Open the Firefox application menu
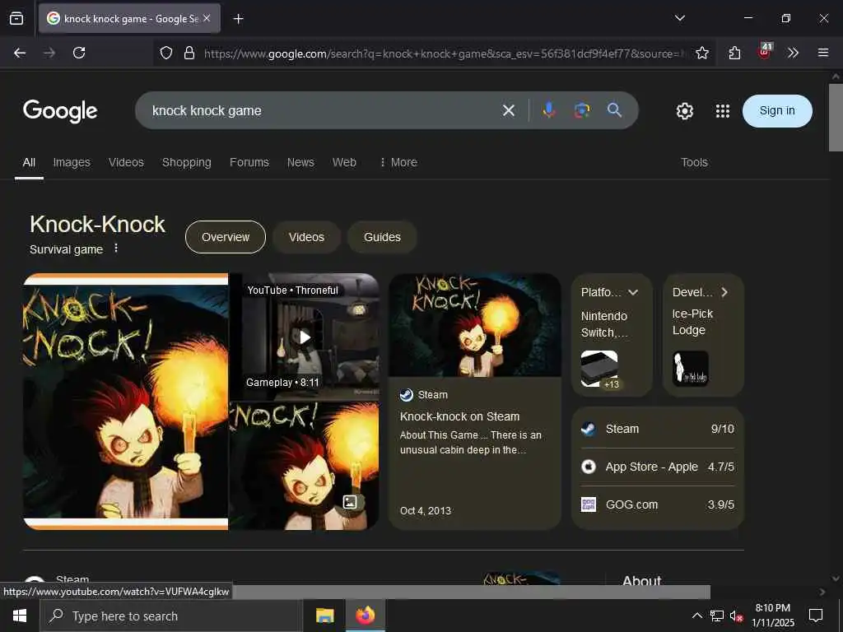Image resolution: width=843 pixels, height=632 pixels. (x=822, y=53)
